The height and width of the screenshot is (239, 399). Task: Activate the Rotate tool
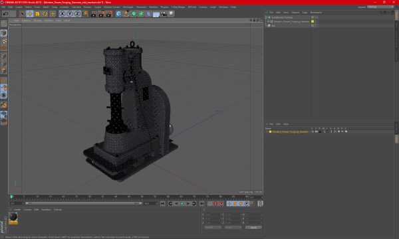(x=45, y=14)
